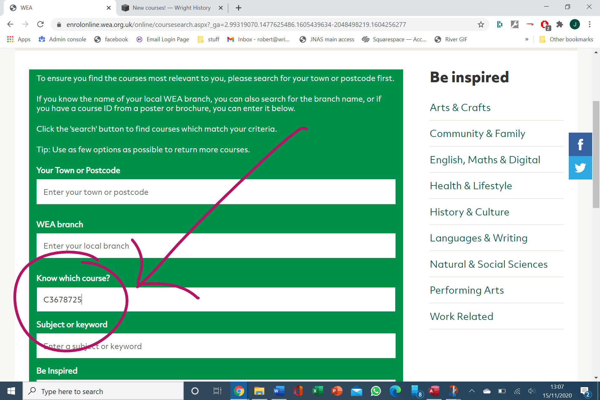This screenshot has width=600, height=400.
Task: Show hidden system tray icons
Action: click(x=472, y=391)
